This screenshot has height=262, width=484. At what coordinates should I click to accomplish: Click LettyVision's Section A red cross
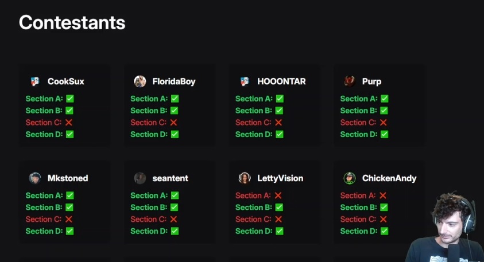click(278, 195)
